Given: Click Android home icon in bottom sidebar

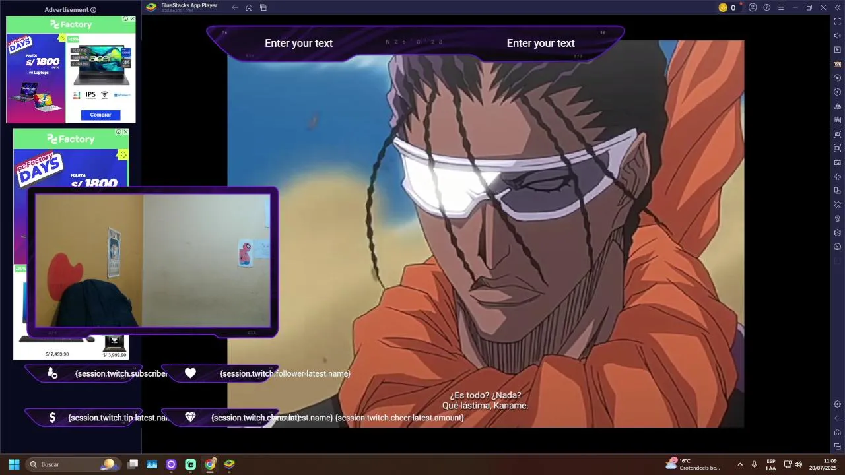Looking at the screenshot, I should click(838, 433).
